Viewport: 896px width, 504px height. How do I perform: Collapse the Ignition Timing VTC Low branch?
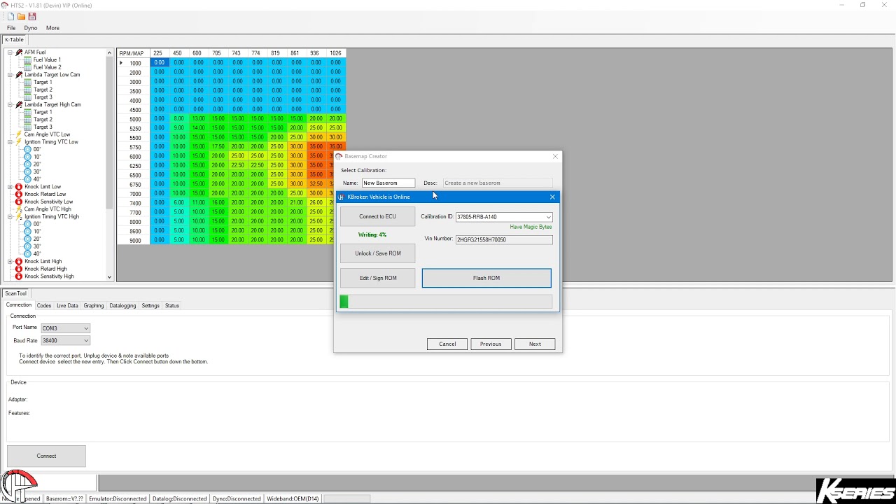(x=10, y=142)
